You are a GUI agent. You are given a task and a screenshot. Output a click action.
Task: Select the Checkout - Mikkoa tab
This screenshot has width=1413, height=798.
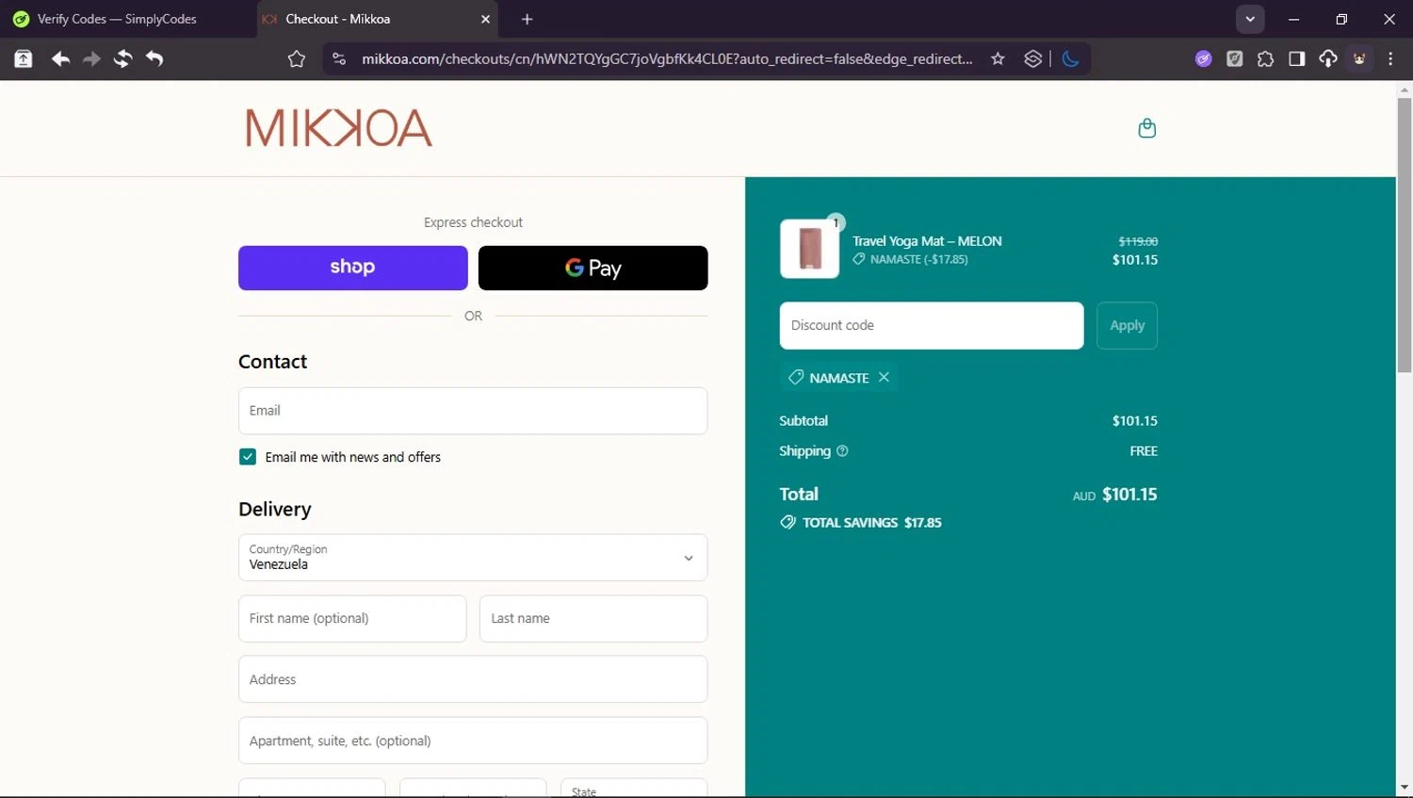pos(377,19)
